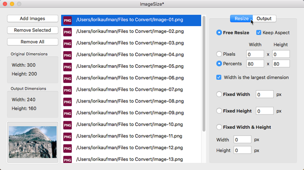The width and height of the screenshot is (304, 170).
Task: Select Fixed Width & Height radio button
Action: pyautogui.click(x=219, y=127)
